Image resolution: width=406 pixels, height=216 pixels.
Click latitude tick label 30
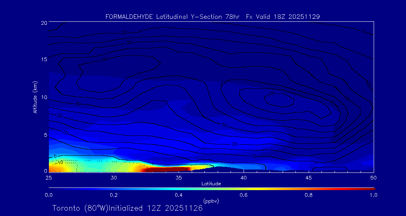(114, 177)
